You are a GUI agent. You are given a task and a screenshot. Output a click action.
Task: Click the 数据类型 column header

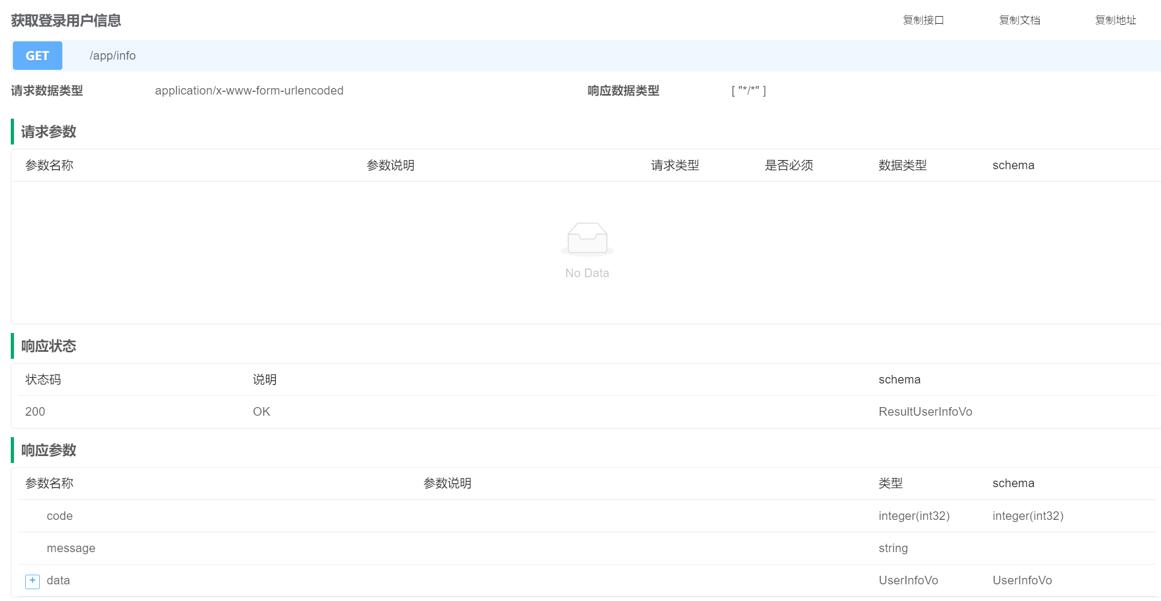point(903,165)
